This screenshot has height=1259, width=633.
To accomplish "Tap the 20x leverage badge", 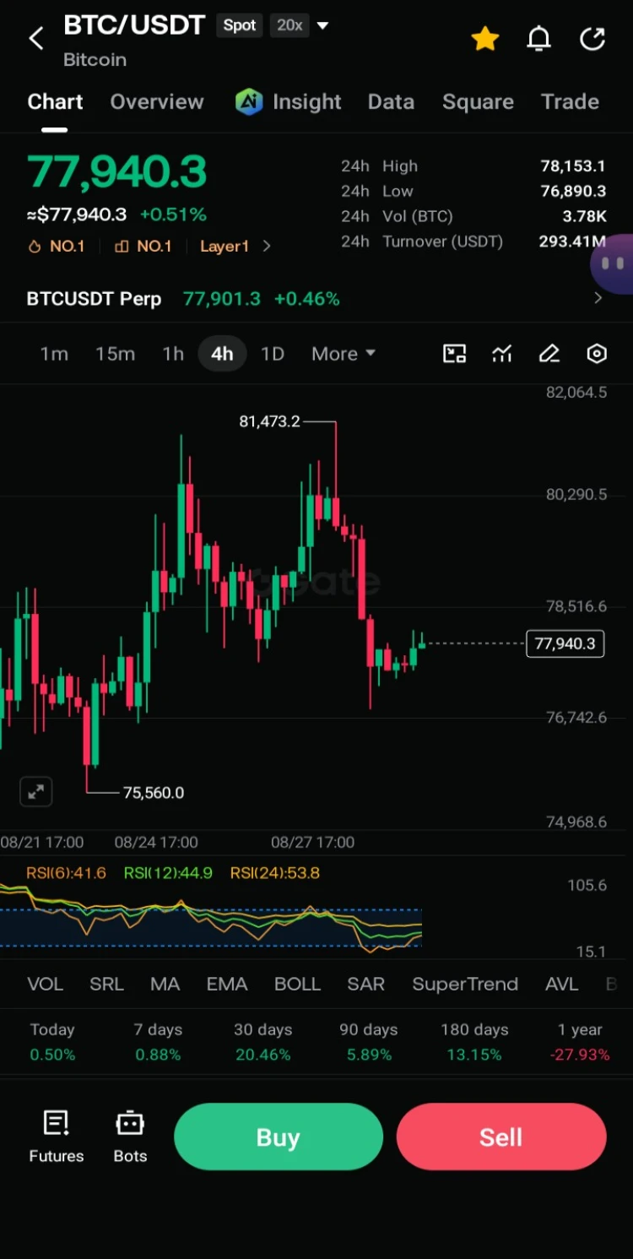I will [289, 25].
